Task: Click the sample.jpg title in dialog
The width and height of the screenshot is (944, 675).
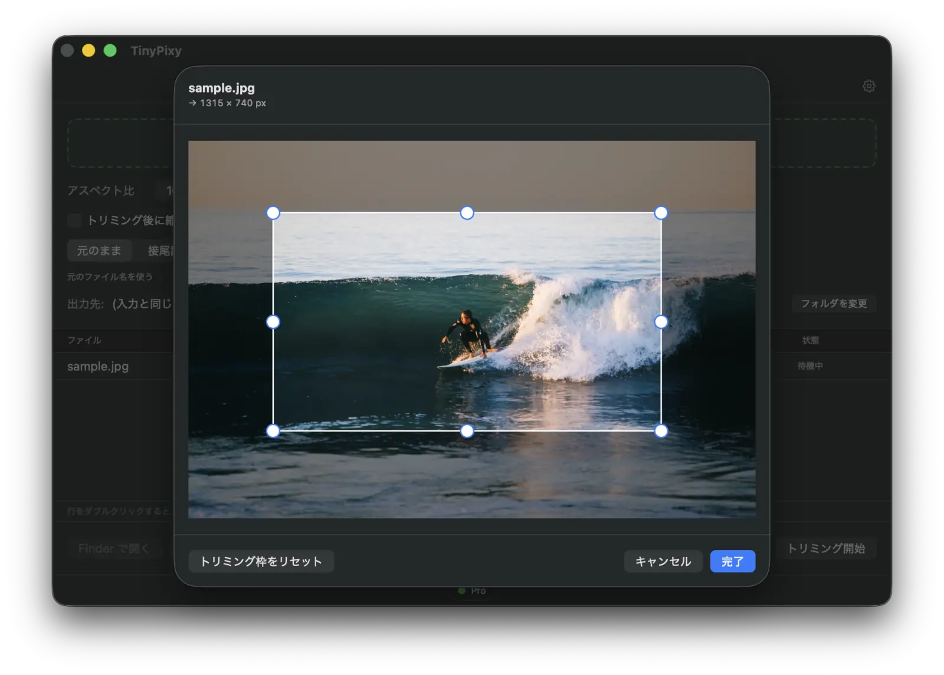Action: (x=222, y=88)
